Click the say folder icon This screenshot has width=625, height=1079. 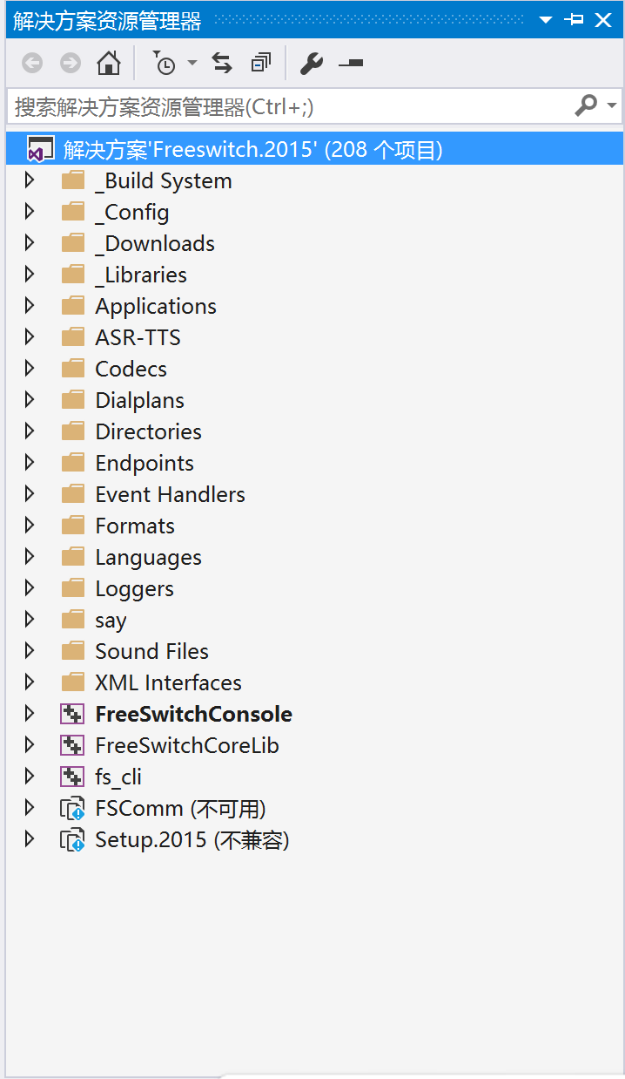point(73,620)
